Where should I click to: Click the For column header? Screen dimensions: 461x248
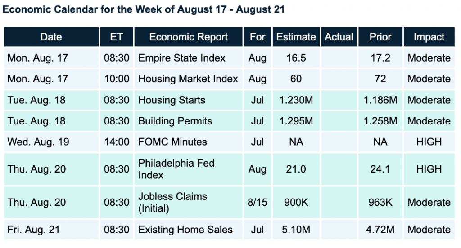tap(258, 37)
